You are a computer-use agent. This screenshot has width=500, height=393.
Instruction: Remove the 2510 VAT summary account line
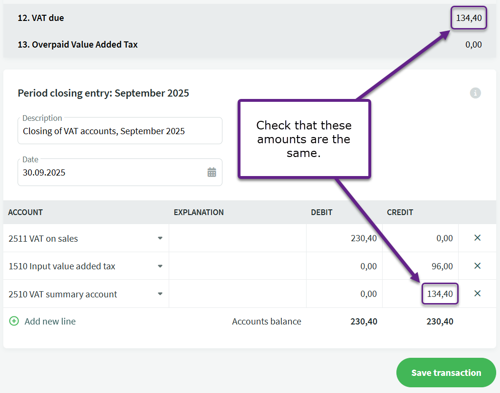click(478, 294)
